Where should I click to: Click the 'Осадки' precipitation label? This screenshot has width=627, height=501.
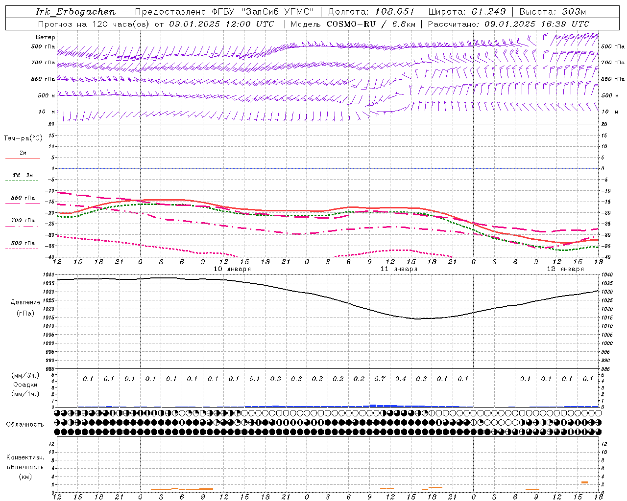point(25,385)
